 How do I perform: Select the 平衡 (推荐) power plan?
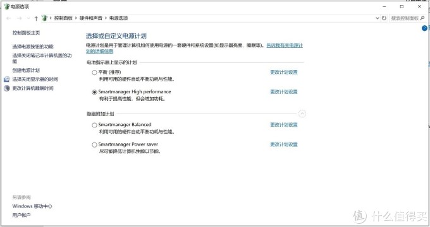(x=94, y=73)
